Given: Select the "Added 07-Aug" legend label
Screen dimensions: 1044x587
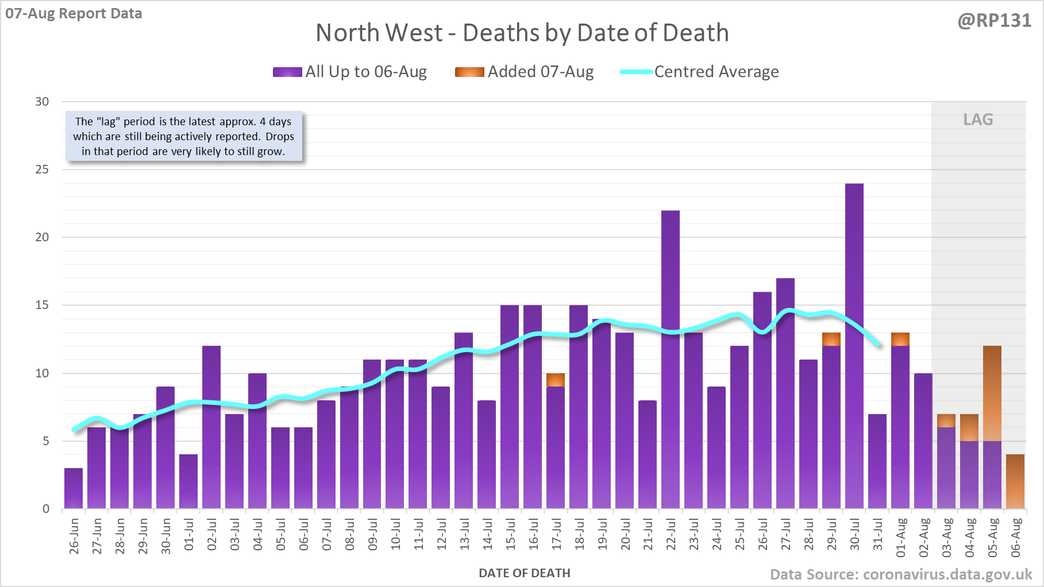Looking at the screenshot, I should click(541, 72).
